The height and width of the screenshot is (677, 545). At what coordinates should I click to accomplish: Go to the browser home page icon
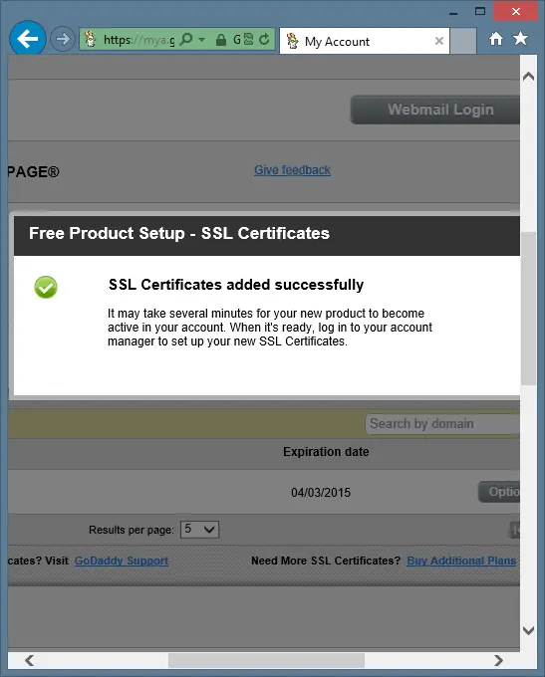click(496, 39)
